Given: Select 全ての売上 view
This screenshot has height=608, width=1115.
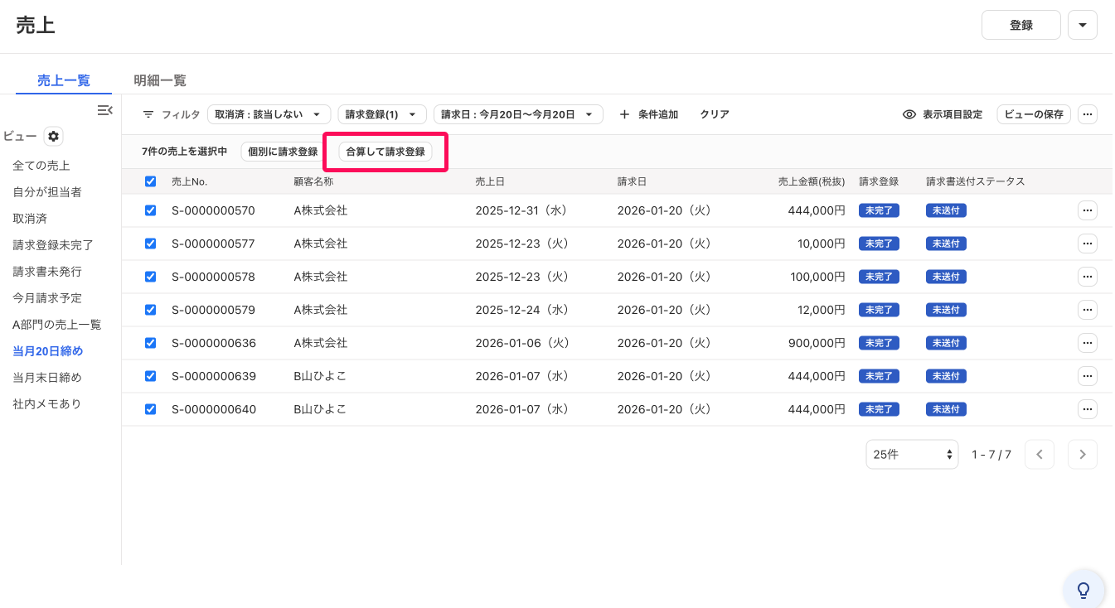Looking at the screenshot, I should click(41, 166).
